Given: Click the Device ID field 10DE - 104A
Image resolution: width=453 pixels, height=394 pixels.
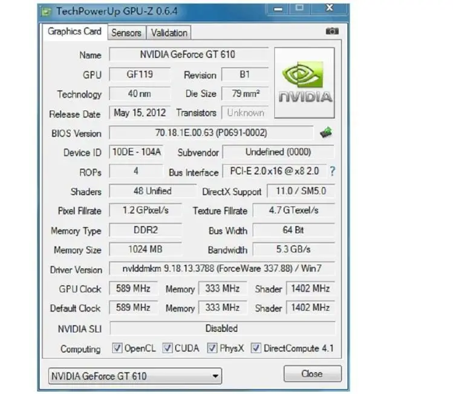Looking at the screenshot, I should tap(136, 152).
